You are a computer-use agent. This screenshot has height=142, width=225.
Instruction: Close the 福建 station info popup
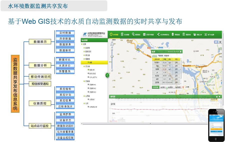[x=180, y=51]
